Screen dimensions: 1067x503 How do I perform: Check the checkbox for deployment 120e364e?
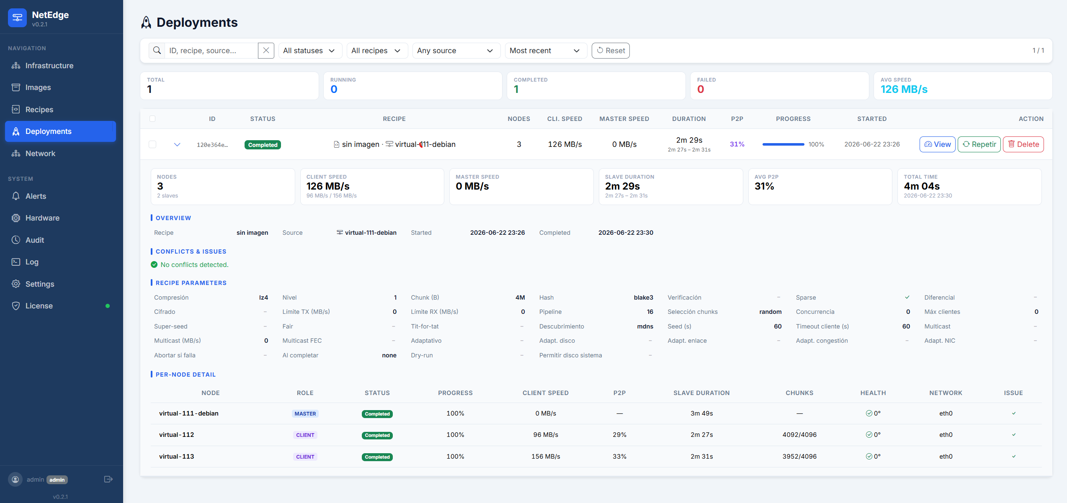tap(152, 144)
